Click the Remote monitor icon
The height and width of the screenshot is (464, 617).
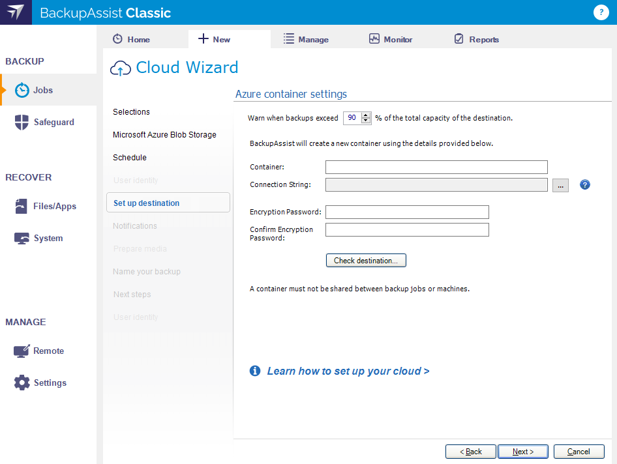tap(22, 351)
